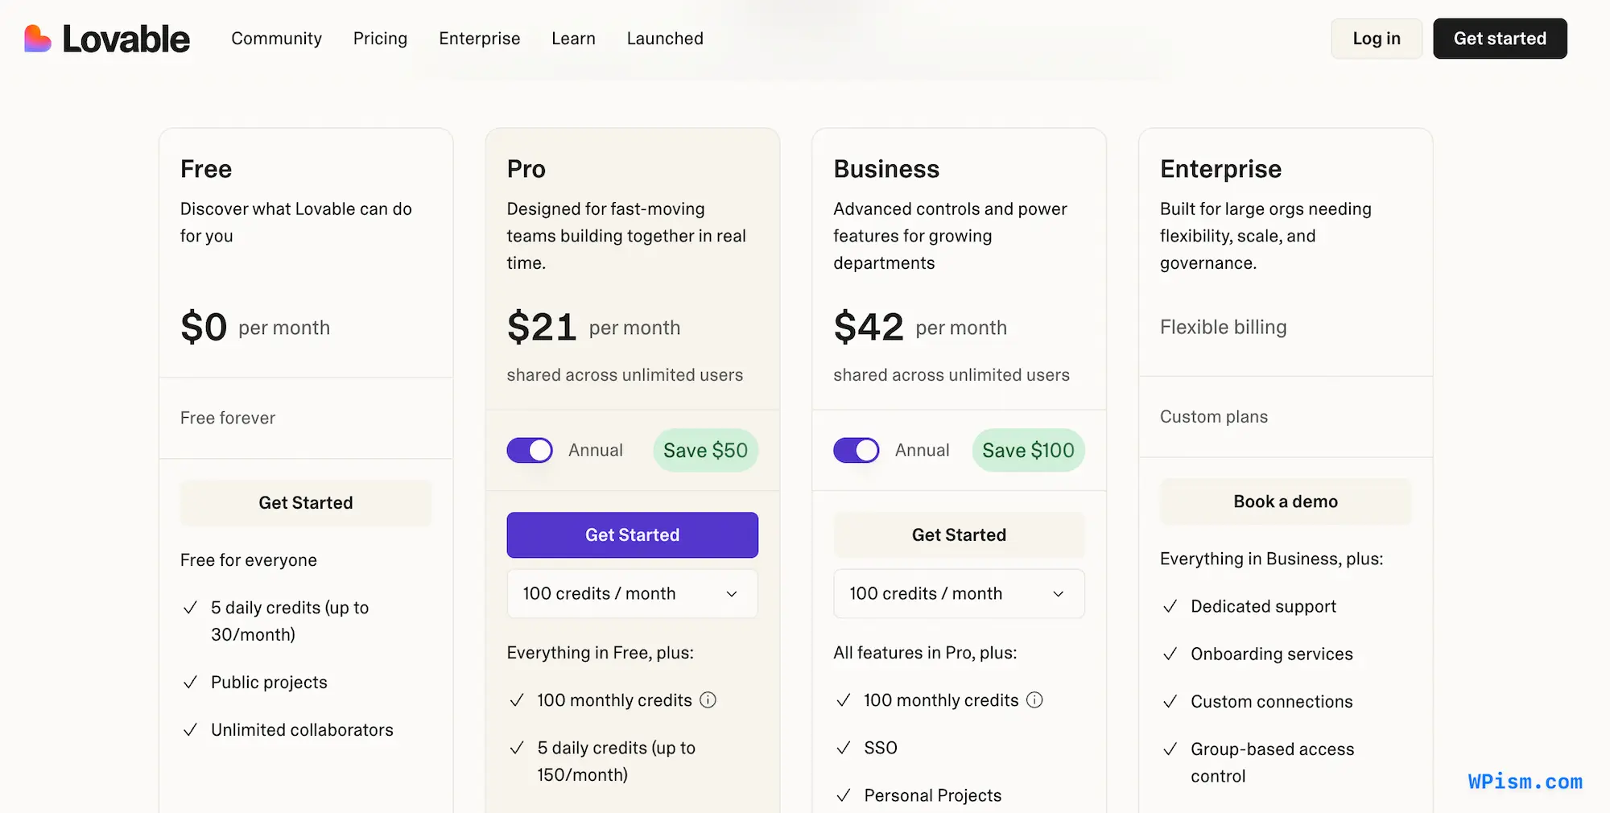Select the Community navigation item

tap(276, 38)
